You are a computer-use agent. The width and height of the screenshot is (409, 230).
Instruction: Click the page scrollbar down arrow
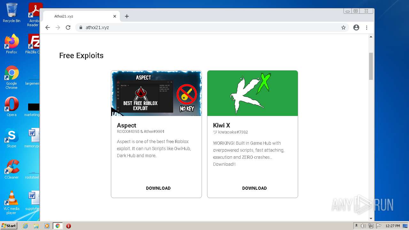pyautogui.click(x=371, y=218)
